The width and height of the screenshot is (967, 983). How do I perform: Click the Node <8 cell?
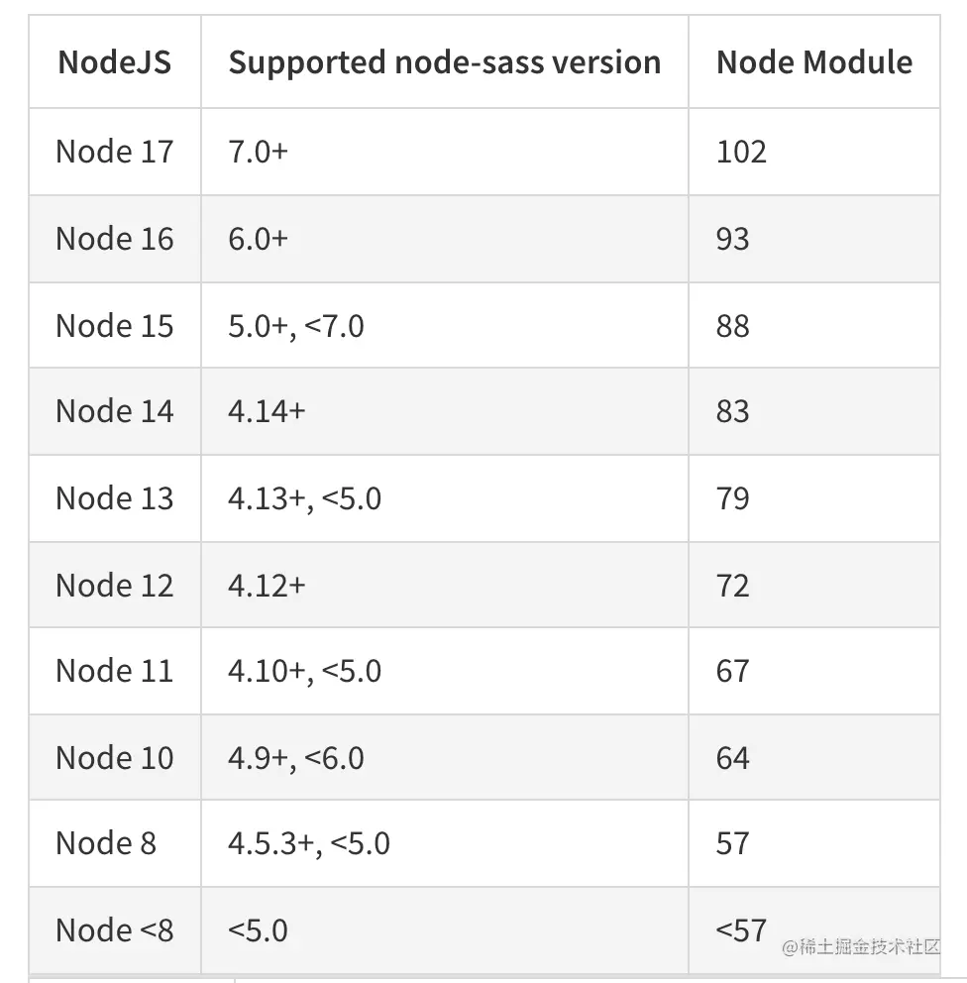[114, 930]
